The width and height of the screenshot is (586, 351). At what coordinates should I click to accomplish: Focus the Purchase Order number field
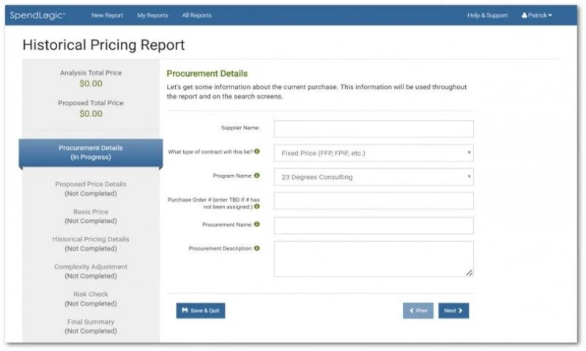[x=374, y=201]
